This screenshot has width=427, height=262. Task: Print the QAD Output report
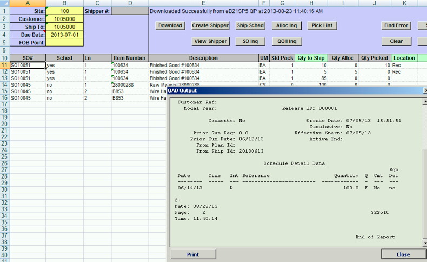(193, 254)
